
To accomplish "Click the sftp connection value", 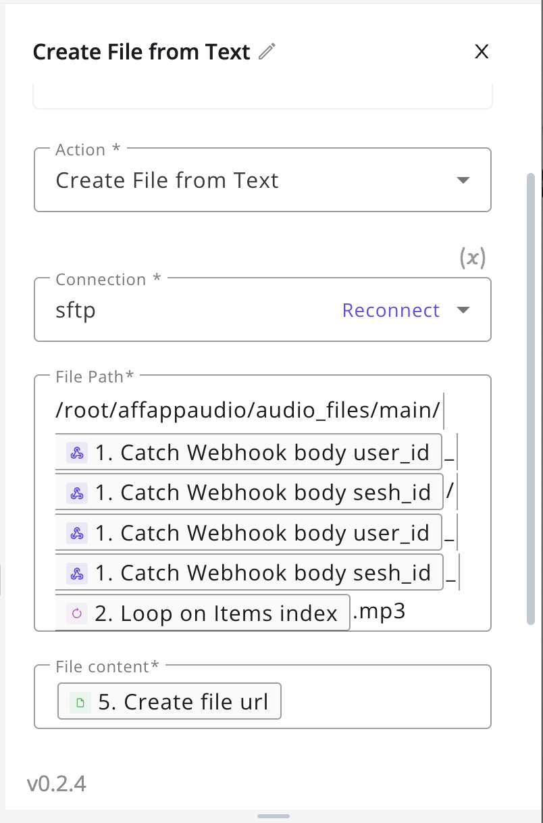I will pos(76,311).
